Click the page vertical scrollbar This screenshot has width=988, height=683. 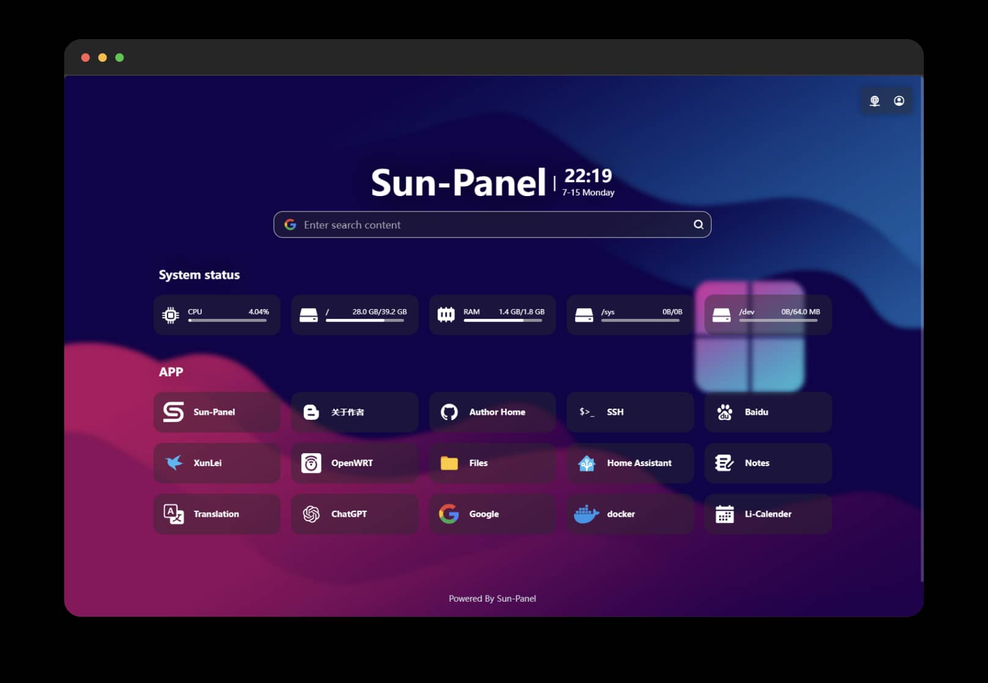click(x=921, y=330)
